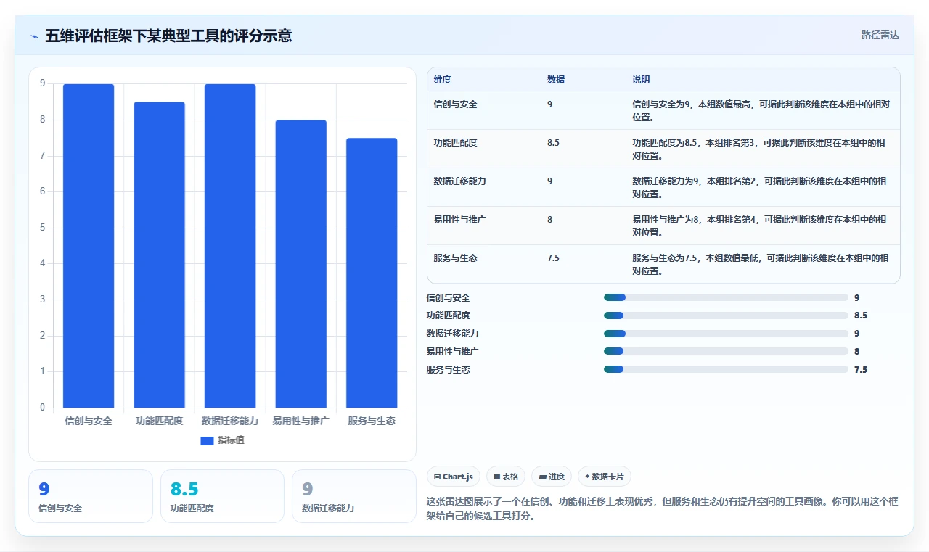Open the 功能匹配度 score card showing 8.5
The width and height of the screenshot is (929, 552).
coord(222,496)
